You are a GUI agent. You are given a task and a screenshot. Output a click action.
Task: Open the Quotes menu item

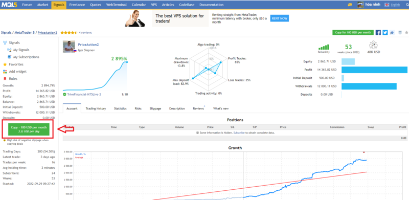(x=96, y=5)
